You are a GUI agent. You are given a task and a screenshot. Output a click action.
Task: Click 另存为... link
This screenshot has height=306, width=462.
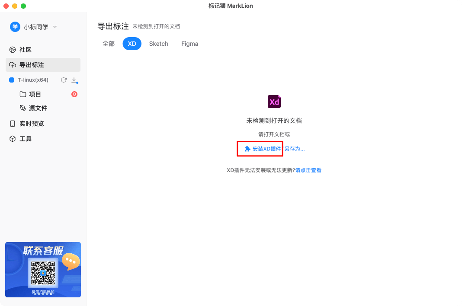pyautogui.click(x=294, y=149)
